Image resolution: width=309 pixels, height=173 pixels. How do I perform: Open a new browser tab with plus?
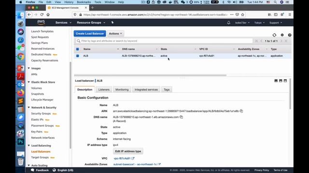(92, 8)
